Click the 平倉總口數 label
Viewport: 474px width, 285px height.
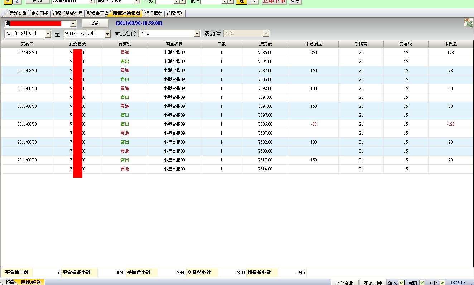point(16,272)
